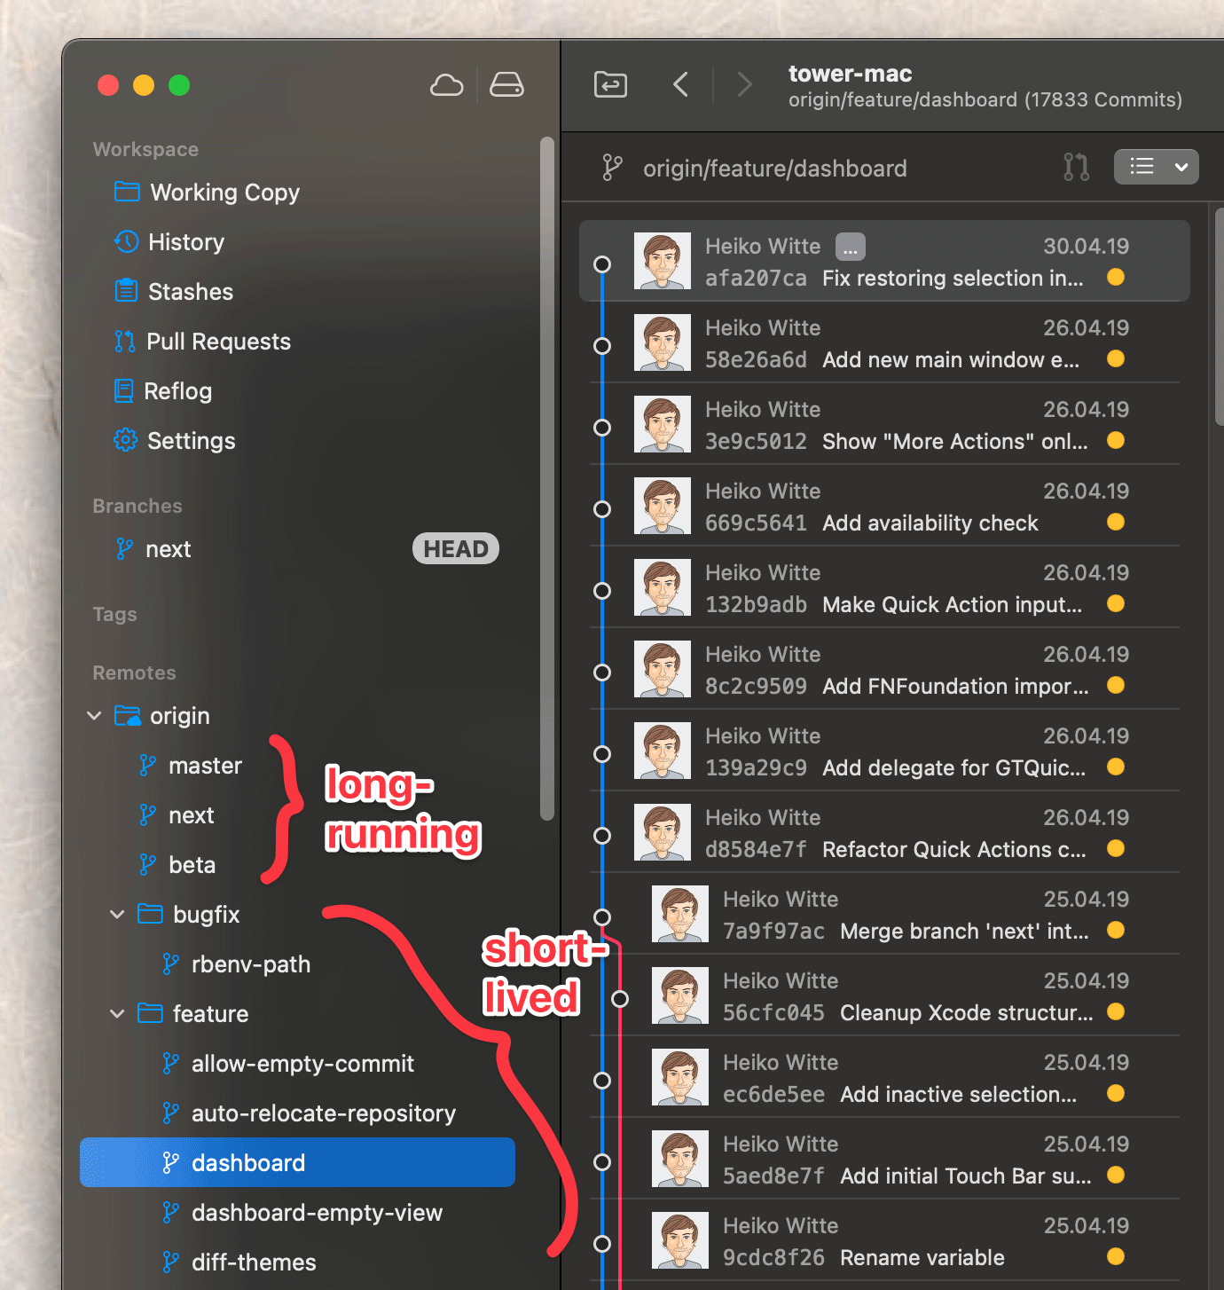Click the Stashes clipboard icon

pyautogui.click(x=127, y=290)
